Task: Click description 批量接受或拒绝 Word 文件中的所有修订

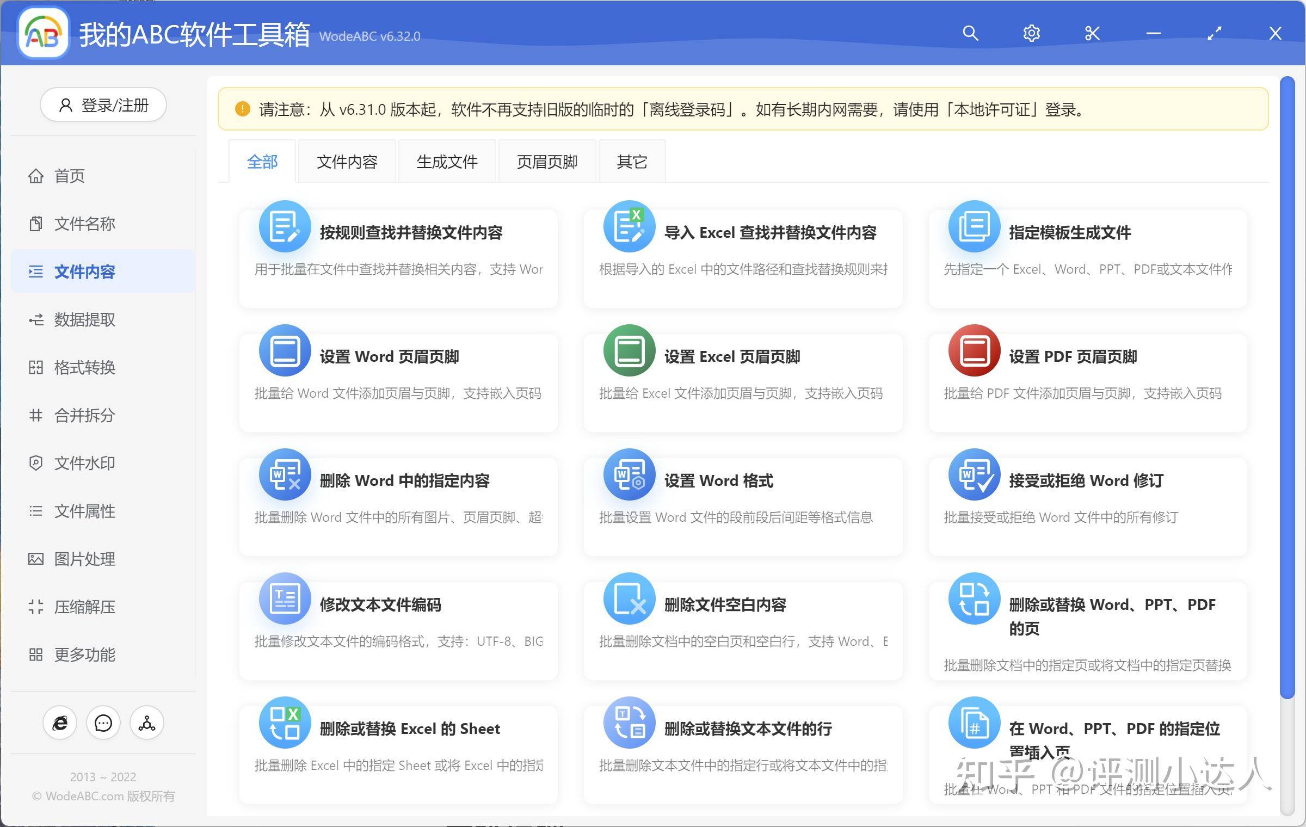Action: click(x=1061, y=517)
